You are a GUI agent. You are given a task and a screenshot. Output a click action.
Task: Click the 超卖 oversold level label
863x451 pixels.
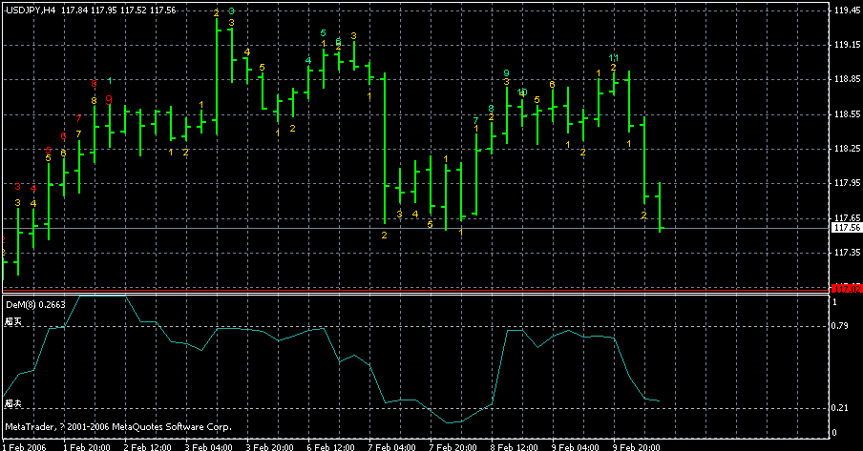[x=12, y=404]
